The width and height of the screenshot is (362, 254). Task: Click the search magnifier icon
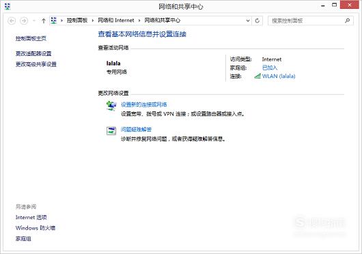click(x=347, y=20)
